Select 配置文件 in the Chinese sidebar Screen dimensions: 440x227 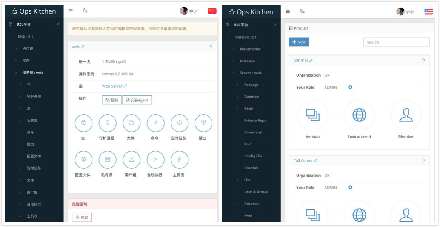click(x=34, y=156)
